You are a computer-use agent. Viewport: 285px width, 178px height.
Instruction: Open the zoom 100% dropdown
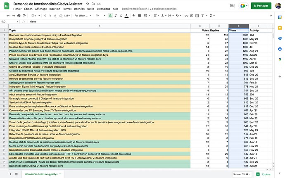(x=35, y=15)
